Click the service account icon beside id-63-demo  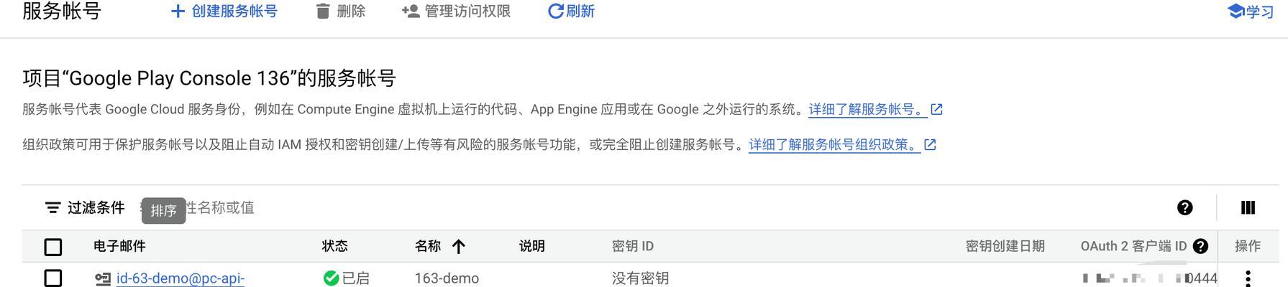(x=103, y=278)
